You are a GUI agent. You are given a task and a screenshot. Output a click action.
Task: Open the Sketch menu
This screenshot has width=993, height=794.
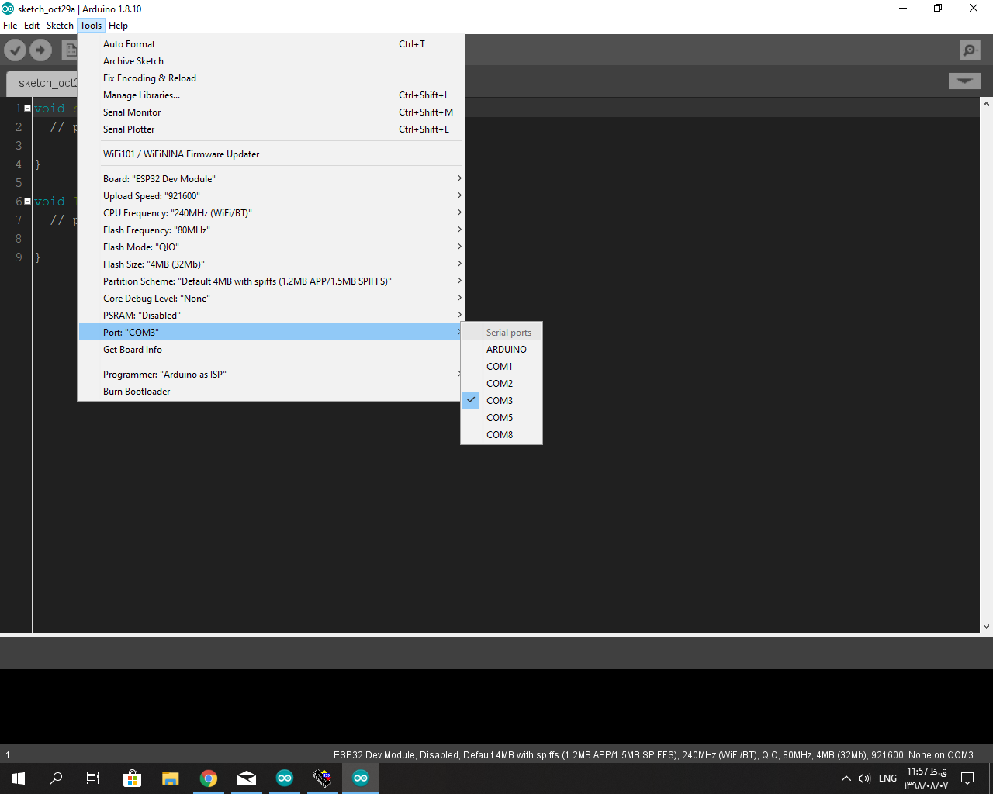pos(60,26)
